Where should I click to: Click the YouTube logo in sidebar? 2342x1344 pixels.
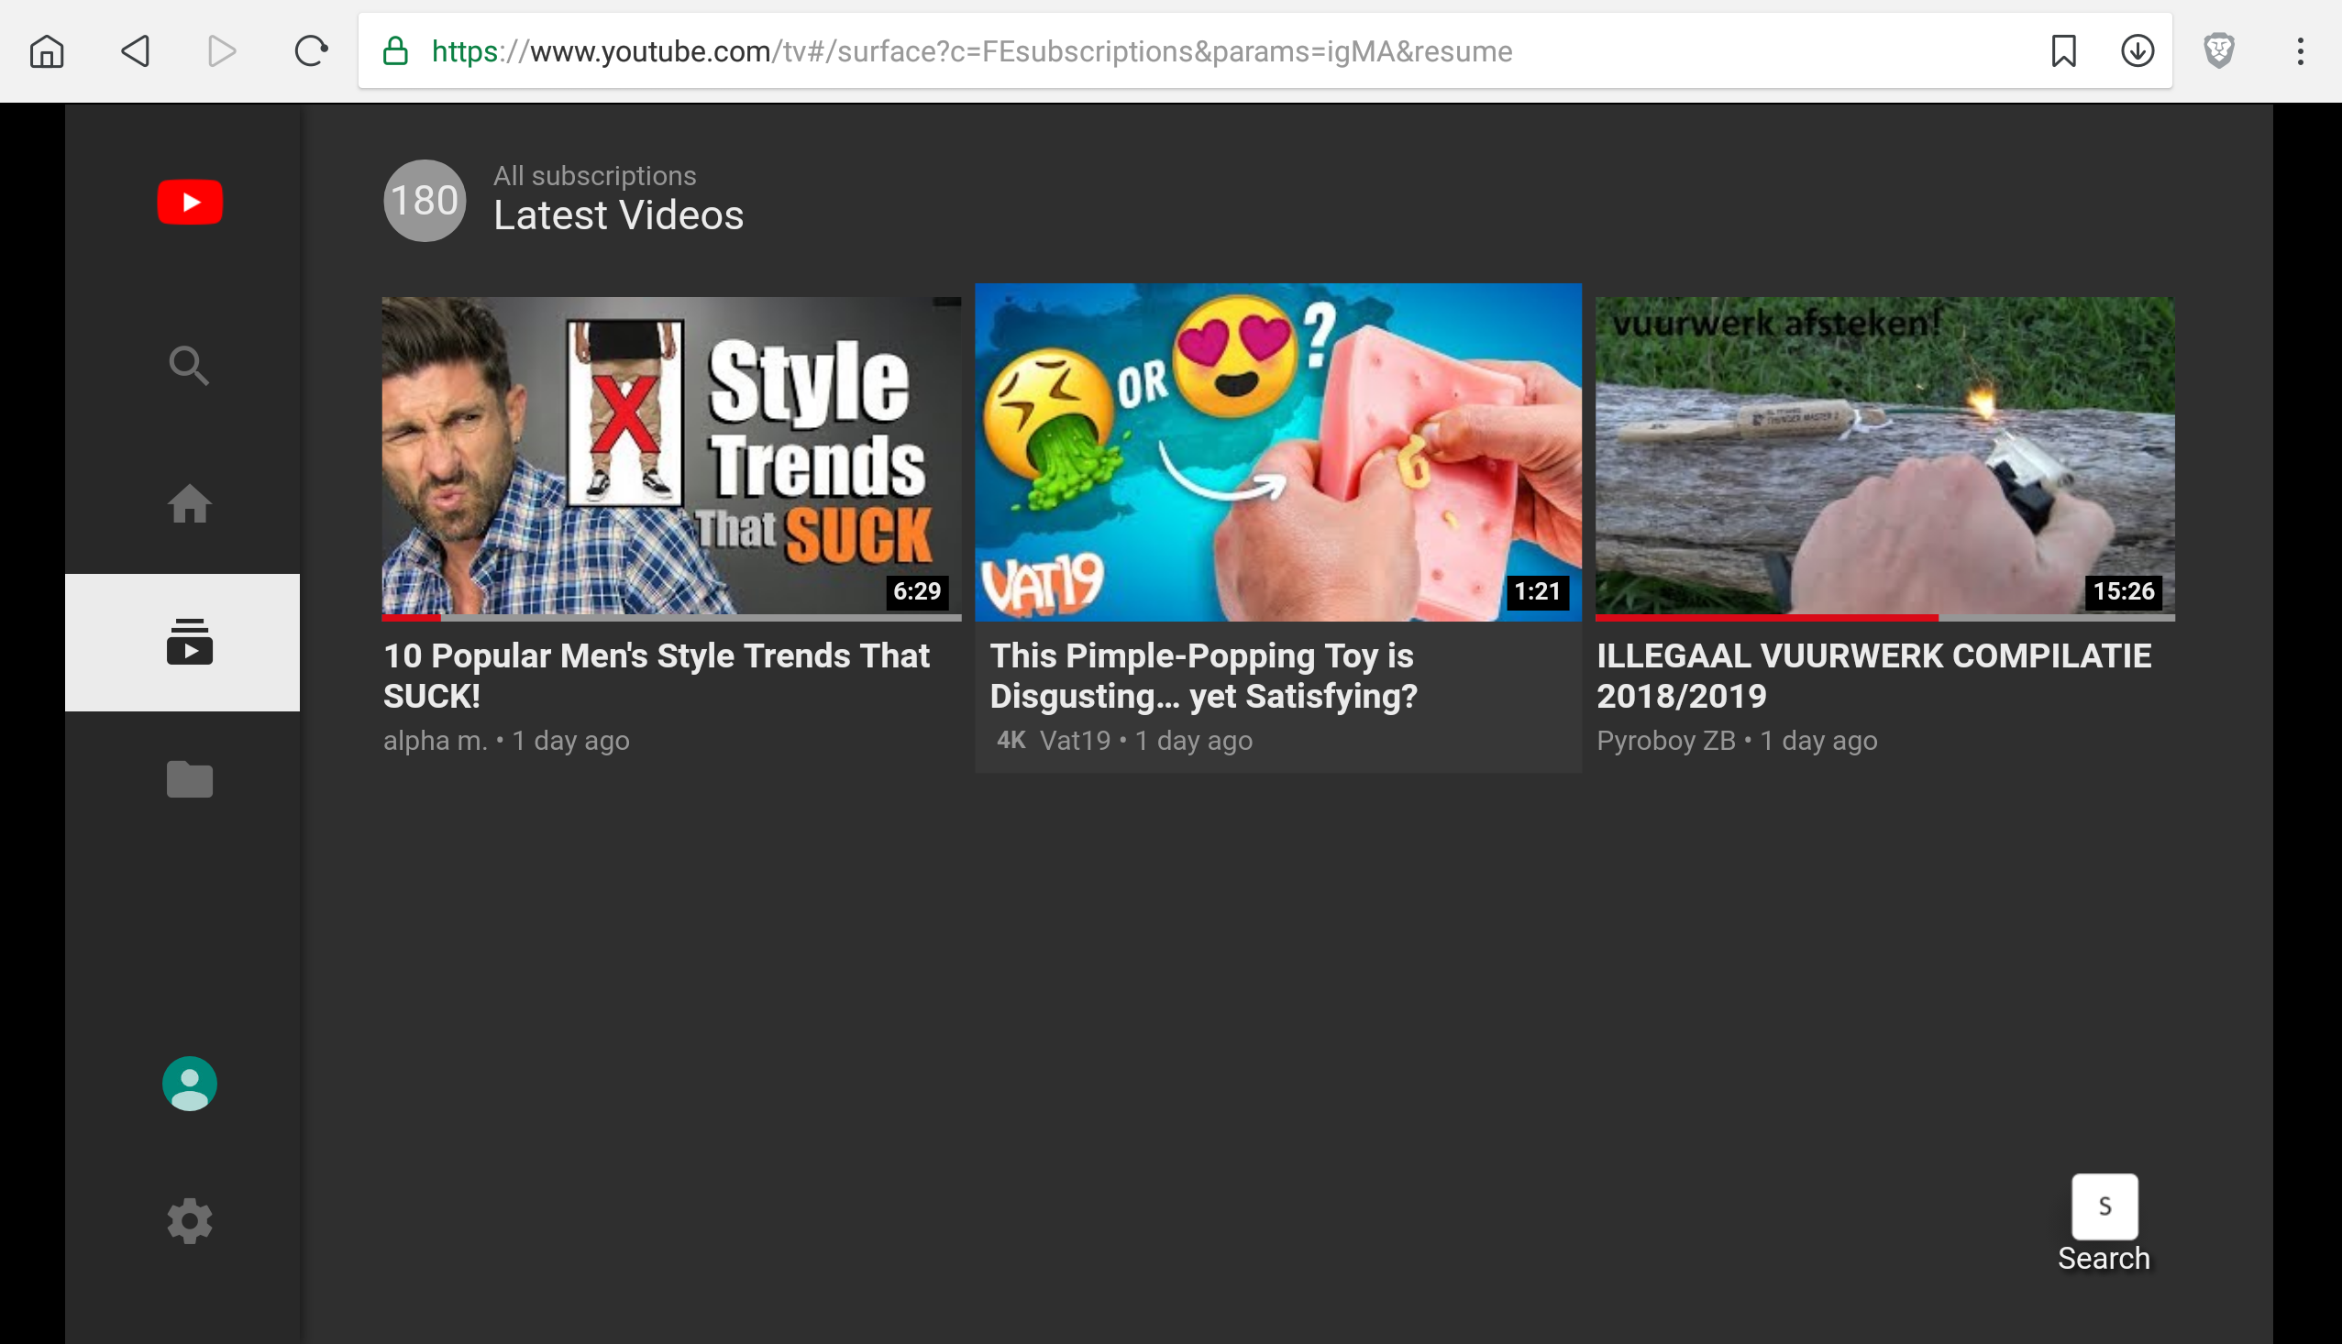(x=189, y=201)
